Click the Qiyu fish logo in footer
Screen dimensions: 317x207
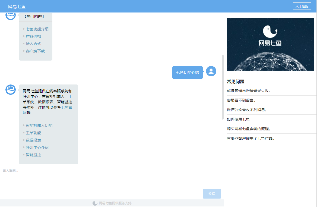pyautogui.click(x=95, y=203)
